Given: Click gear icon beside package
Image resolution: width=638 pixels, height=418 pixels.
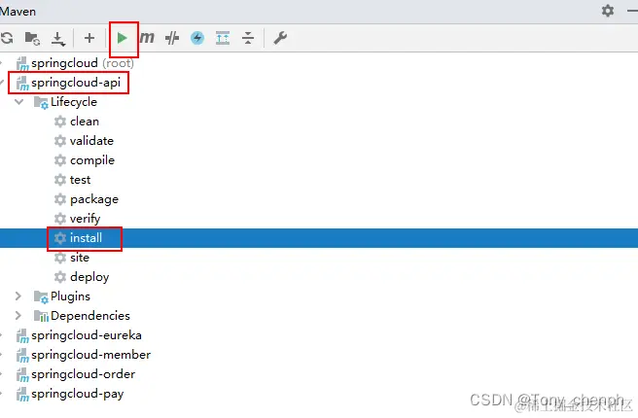Looking at the screenshot, I should (60, 199).
